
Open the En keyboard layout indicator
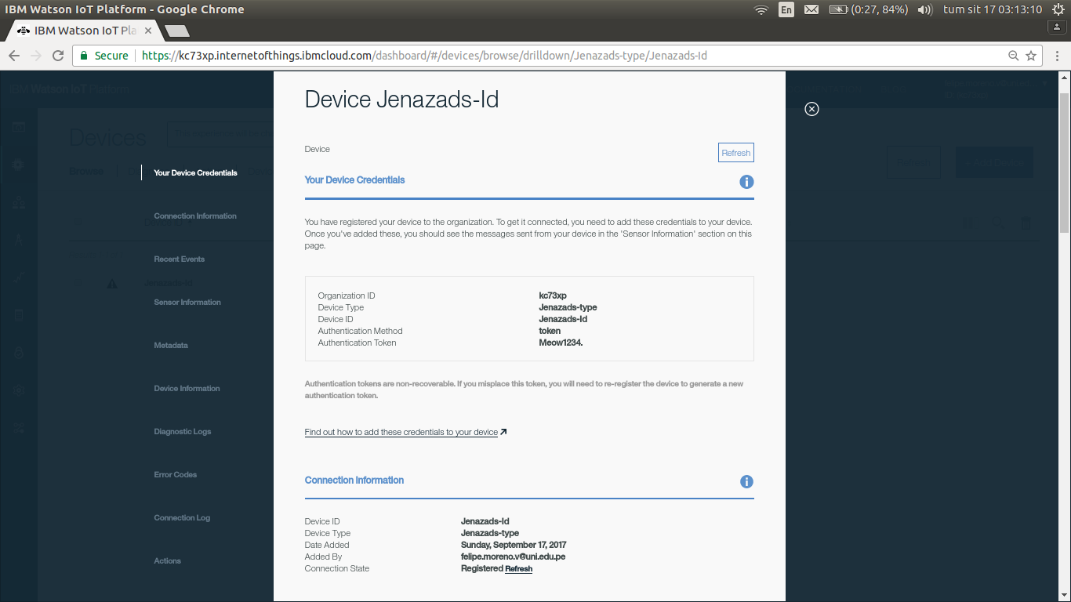point(786,9)
